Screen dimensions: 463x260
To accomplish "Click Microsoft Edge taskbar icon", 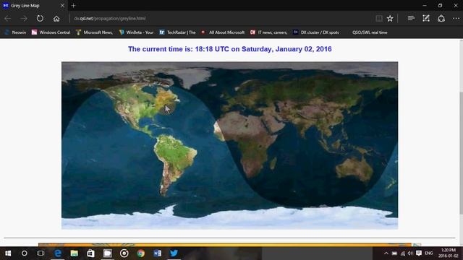I will (x=58, y=253).
